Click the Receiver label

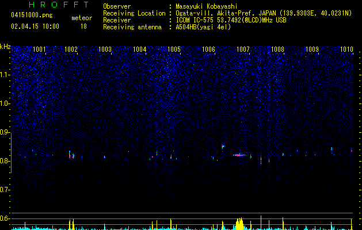tap(117, 20)
